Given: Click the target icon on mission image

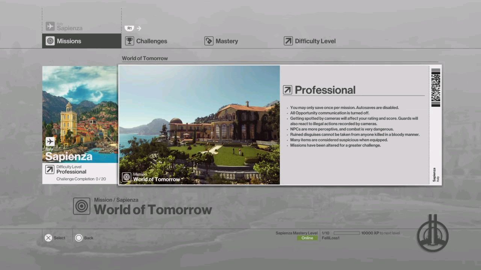Looking at the screenshot, I should 127,177.
